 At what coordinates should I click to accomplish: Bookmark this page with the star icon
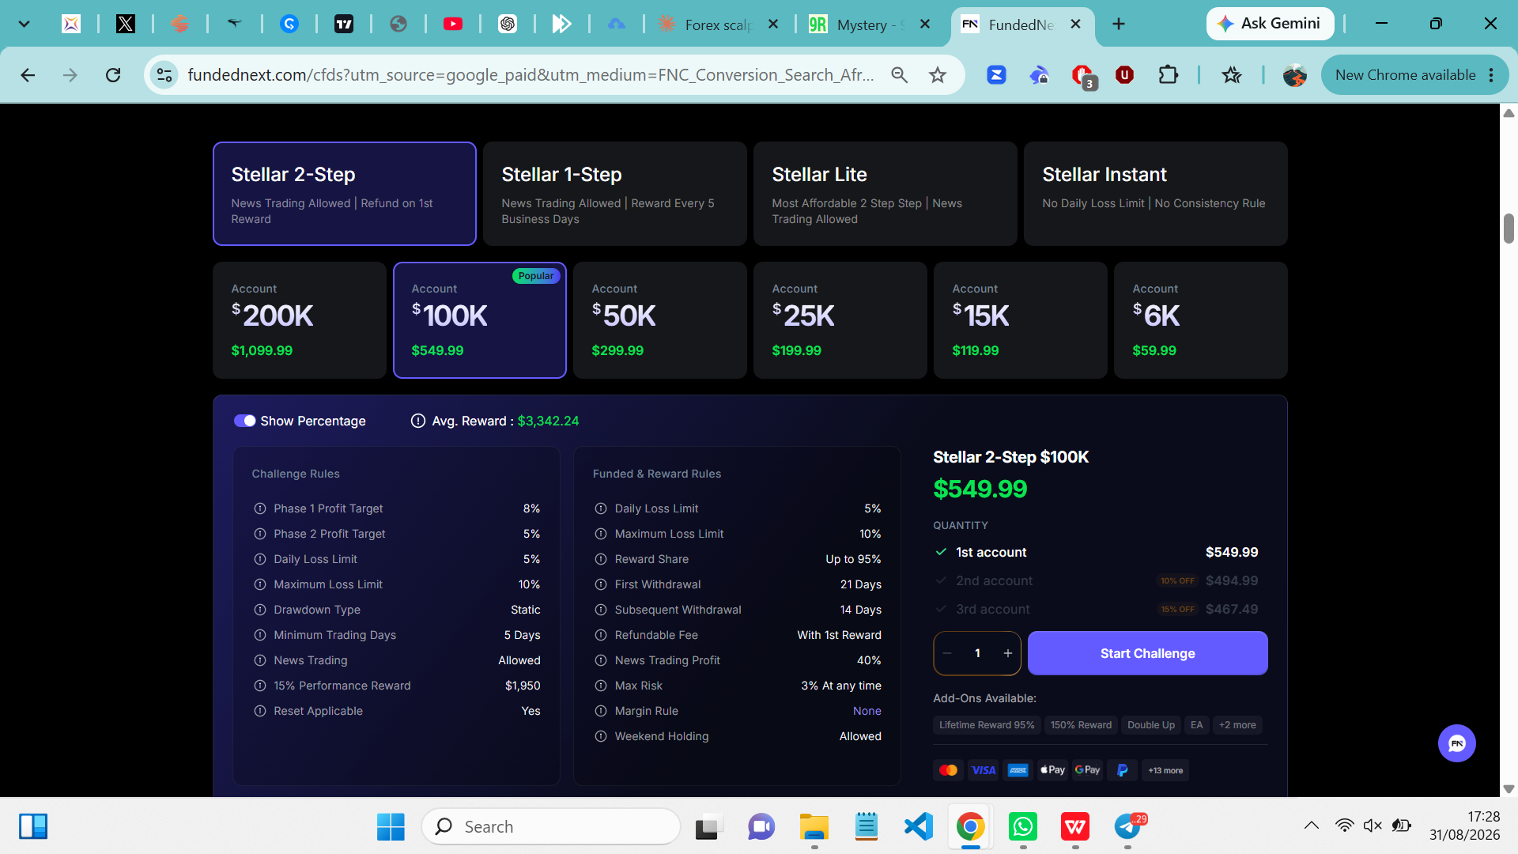(938, 75)
